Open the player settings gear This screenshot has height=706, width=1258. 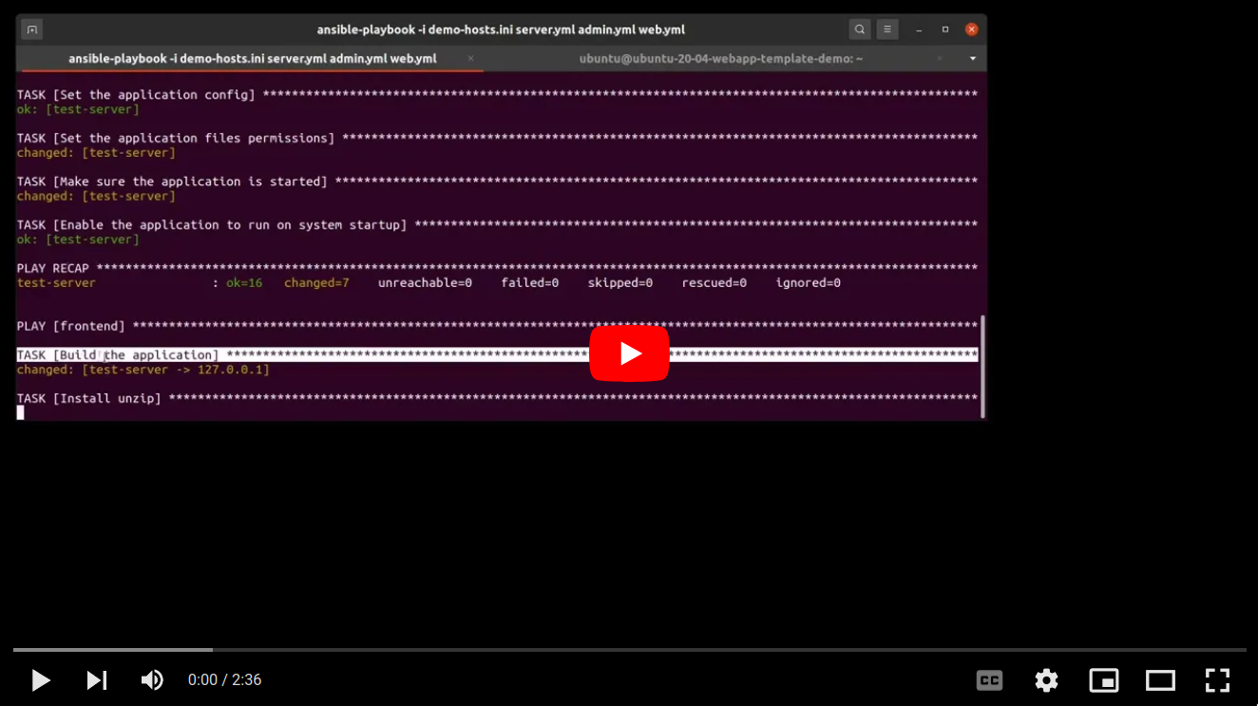click(1046, 680)
